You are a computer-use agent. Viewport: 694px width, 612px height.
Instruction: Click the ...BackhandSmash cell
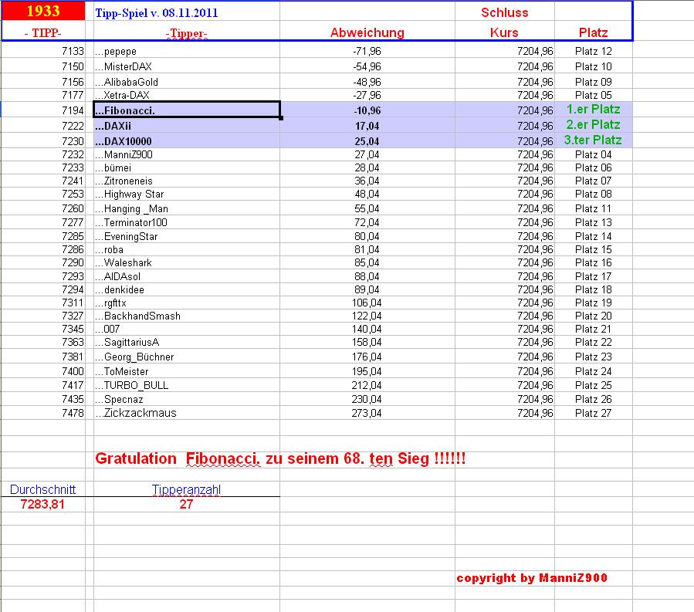click(x=186, y=316)
